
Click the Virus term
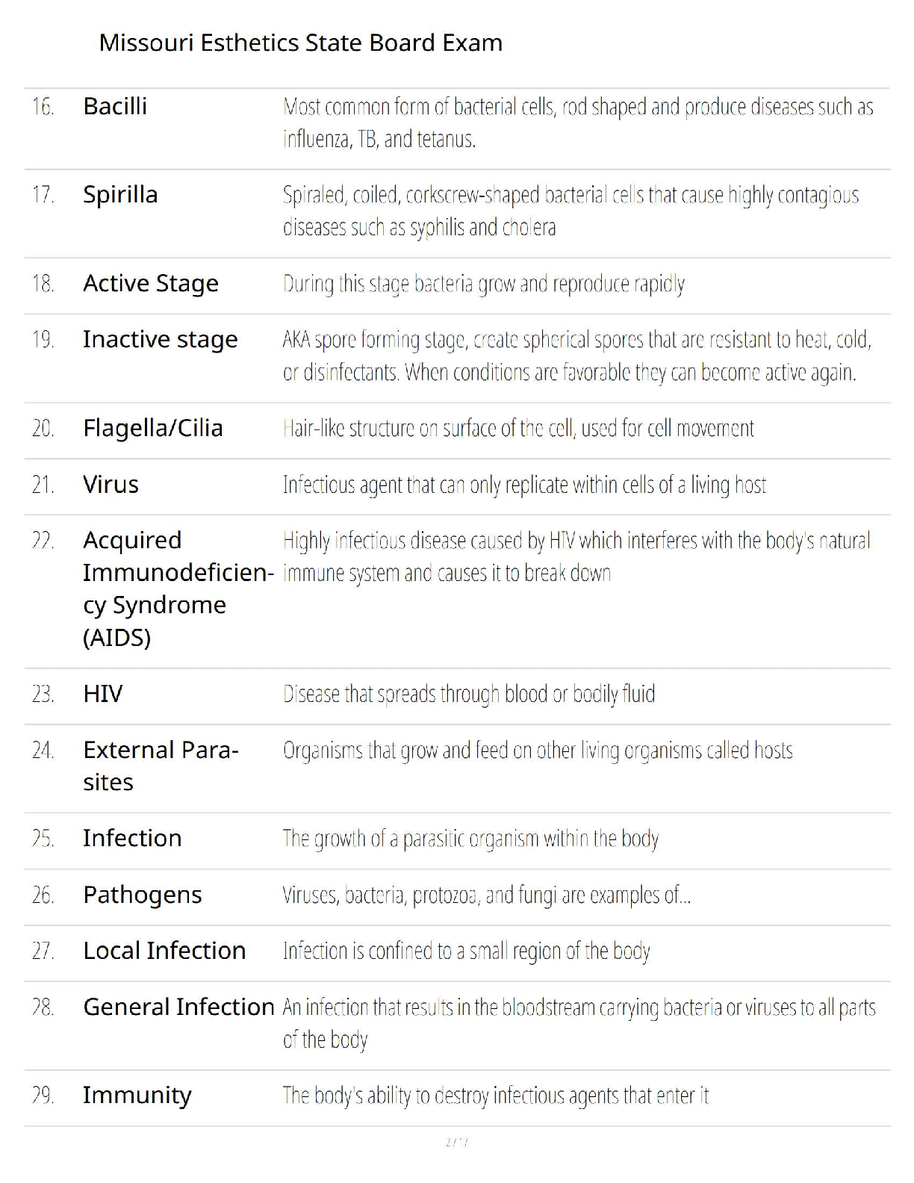111,484
